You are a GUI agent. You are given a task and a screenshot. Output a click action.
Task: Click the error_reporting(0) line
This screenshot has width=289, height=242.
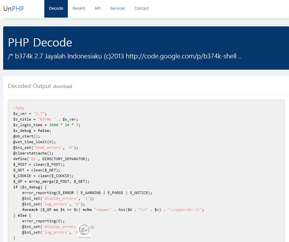tap(43, 221)
